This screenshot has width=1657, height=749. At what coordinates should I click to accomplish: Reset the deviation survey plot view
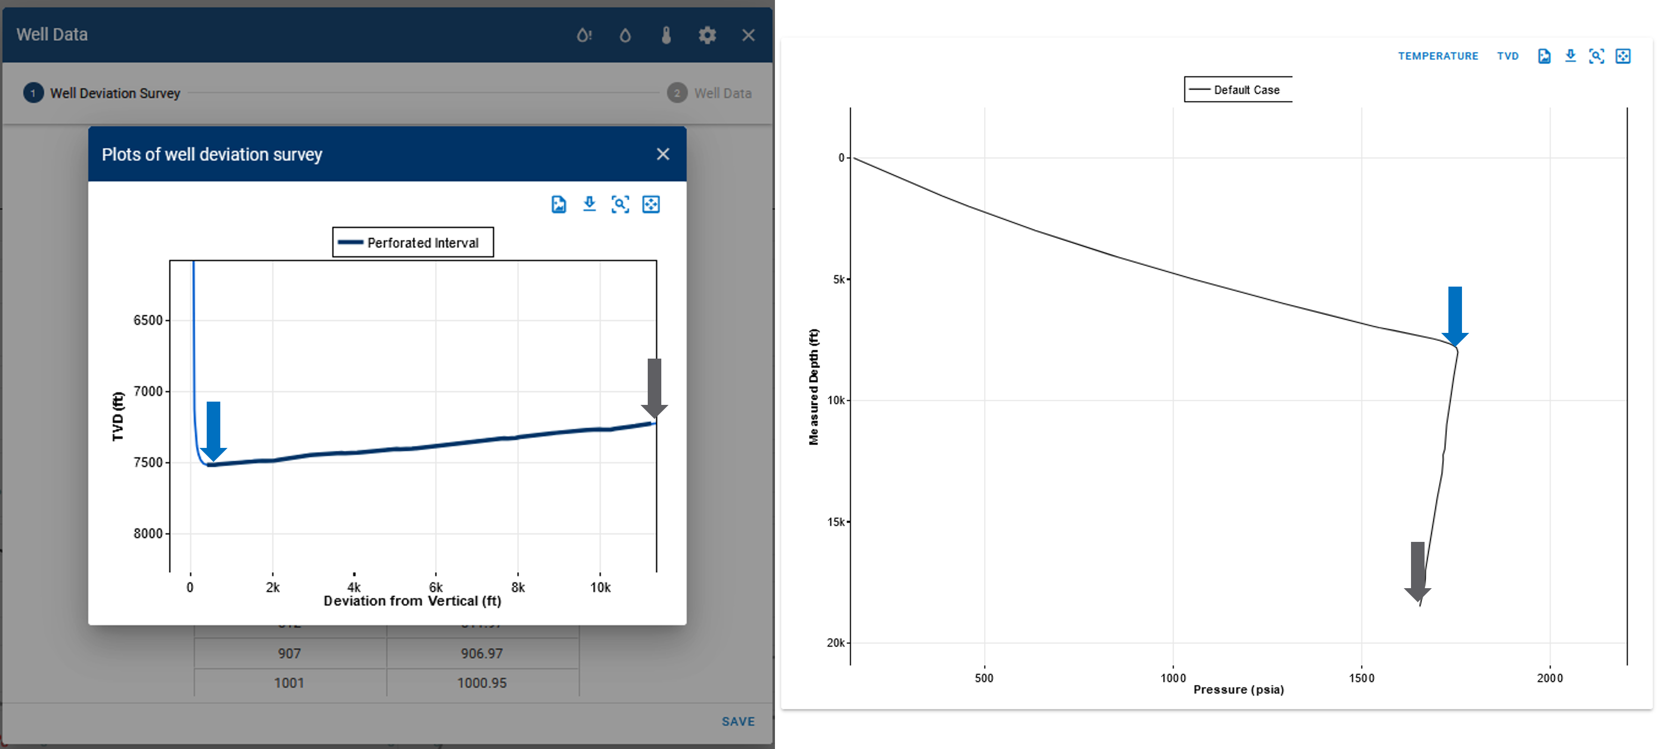(651, 204)
